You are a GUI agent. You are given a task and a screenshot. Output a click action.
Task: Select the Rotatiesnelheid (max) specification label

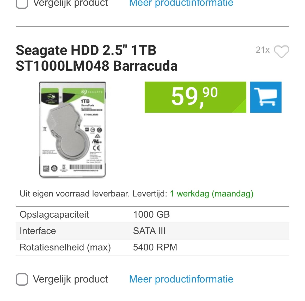[x=65, y=247]
